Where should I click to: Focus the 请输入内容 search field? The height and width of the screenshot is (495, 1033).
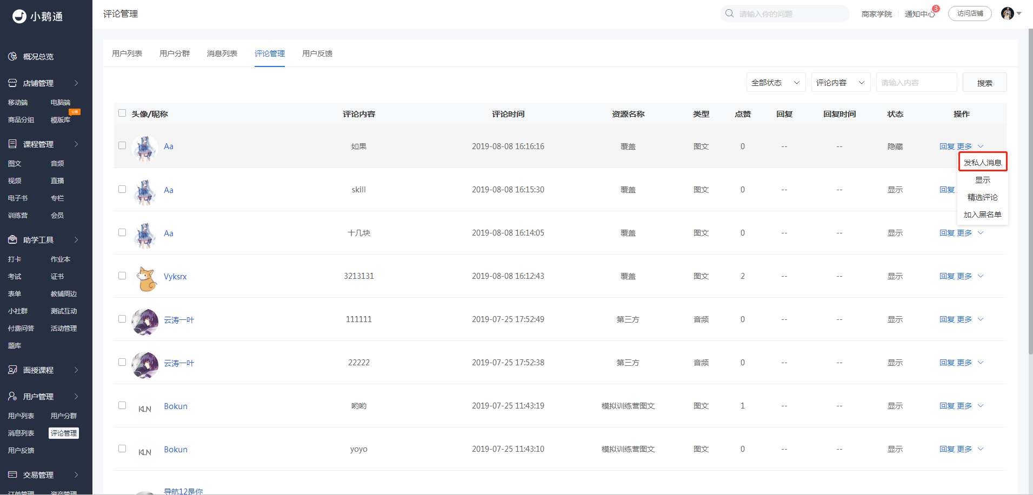(916, 83)
